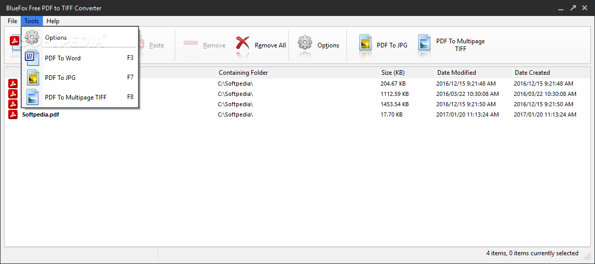Click the PDF icon beside Softpedia.pdf
Image resolution: width=595 pixels, height=264 pixels.
(13, 114)
